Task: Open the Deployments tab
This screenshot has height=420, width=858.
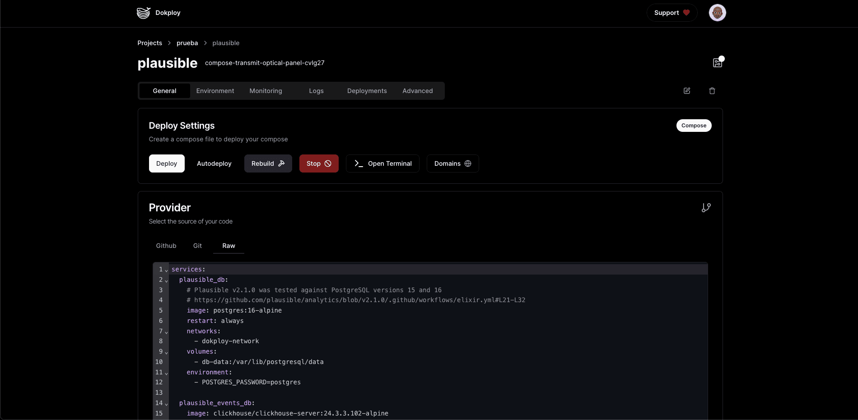Action: pyautogui.click(x=367, y=91)
